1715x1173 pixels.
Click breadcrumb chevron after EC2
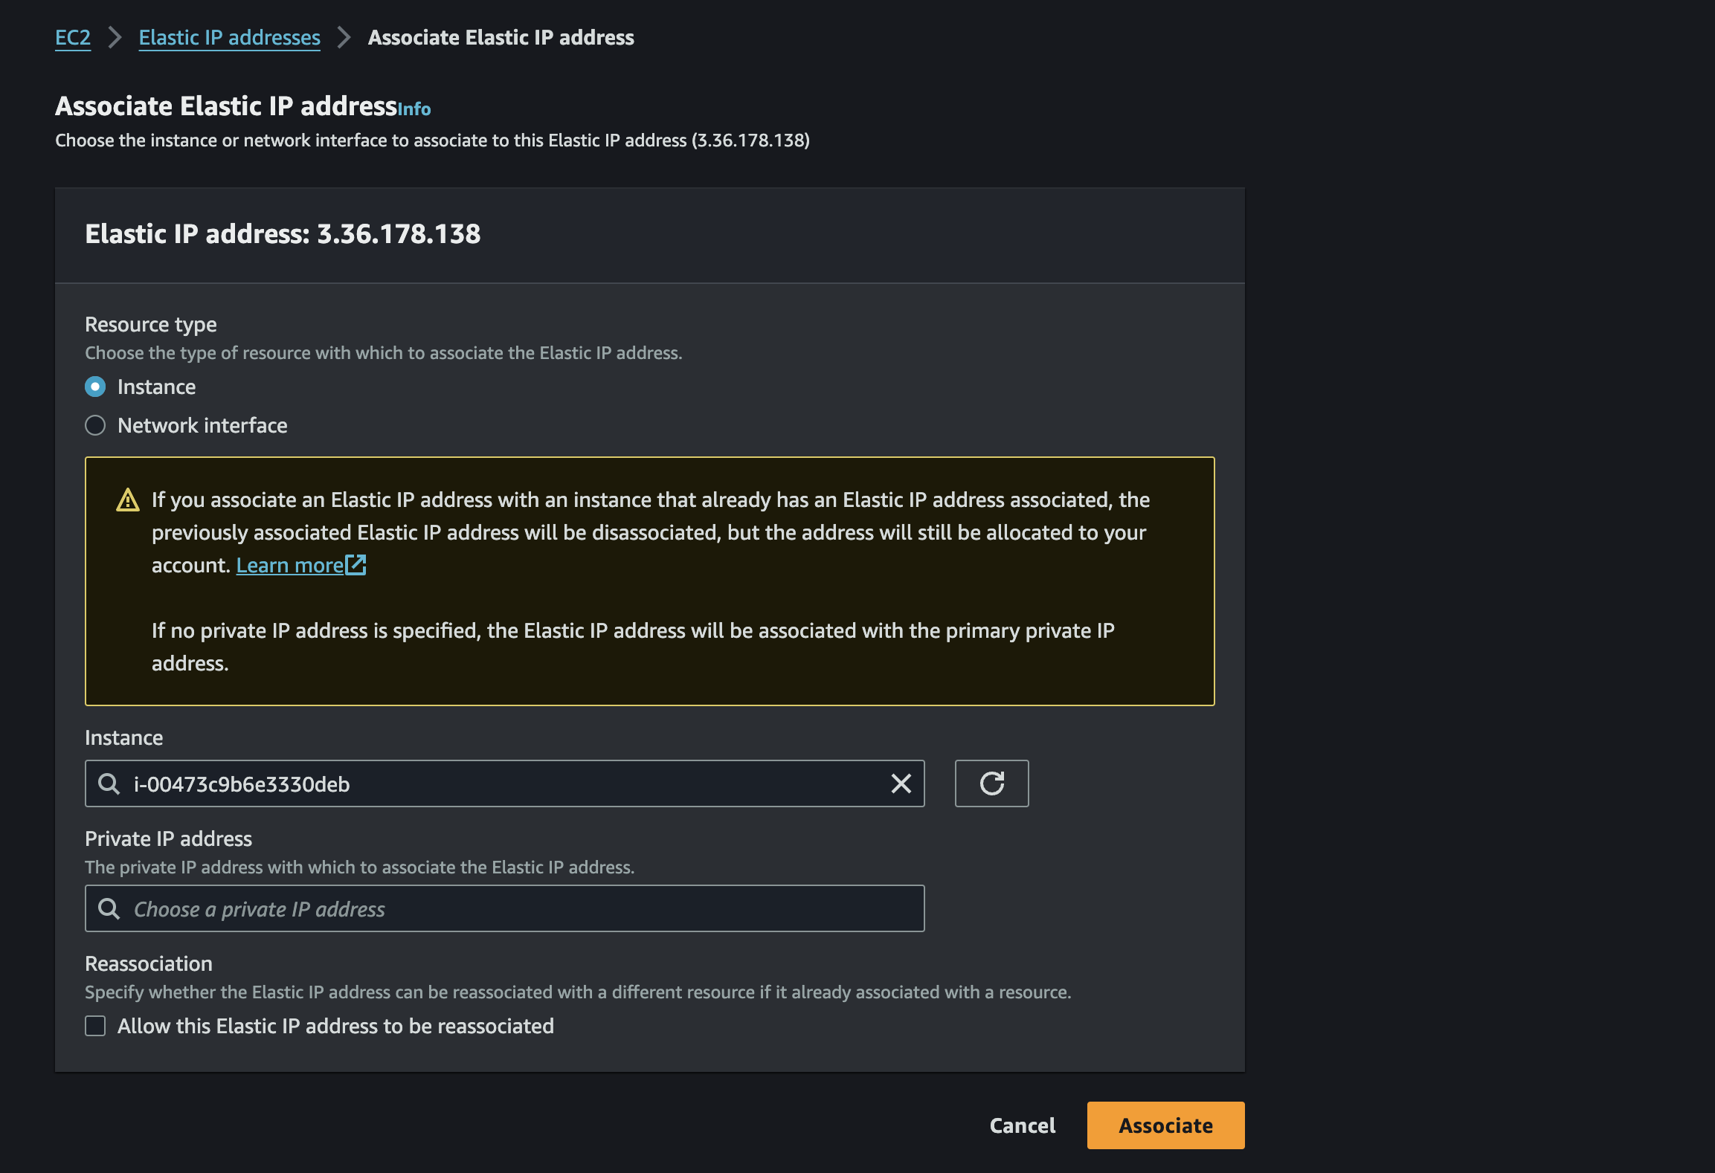click(115, 37)
